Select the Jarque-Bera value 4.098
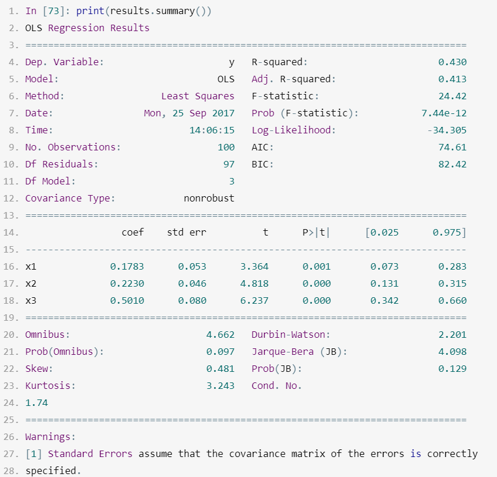 (x=452, y=352)
